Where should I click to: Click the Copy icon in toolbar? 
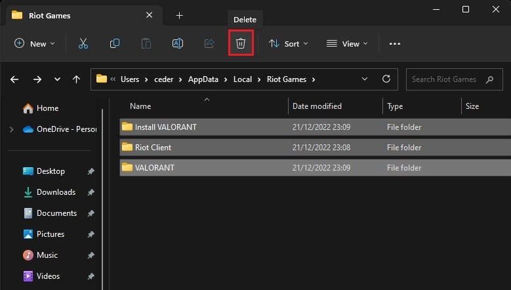(115, 43)
